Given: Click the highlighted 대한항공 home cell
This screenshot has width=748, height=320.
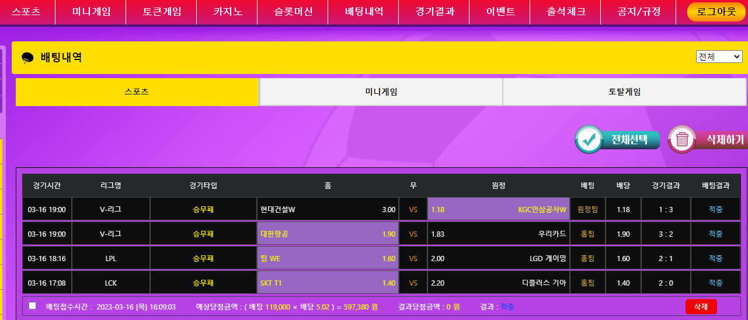Looking at the screenshot, I should tap(328, 234).
